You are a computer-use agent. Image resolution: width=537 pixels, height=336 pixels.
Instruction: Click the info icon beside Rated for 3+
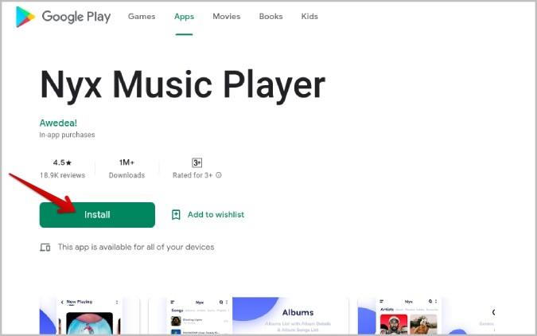[219, 175]
